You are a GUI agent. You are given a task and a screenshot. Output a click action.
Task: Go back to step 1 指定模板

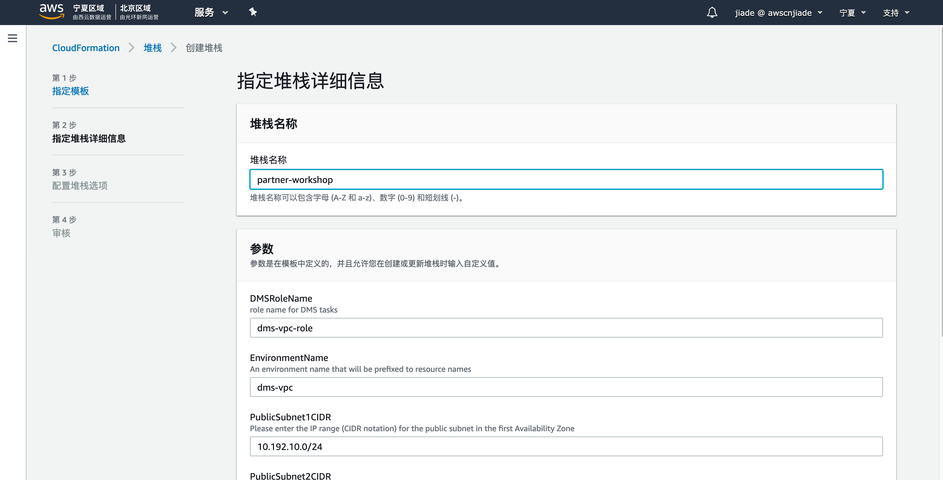pyautogui.click(x=70, y=91)
